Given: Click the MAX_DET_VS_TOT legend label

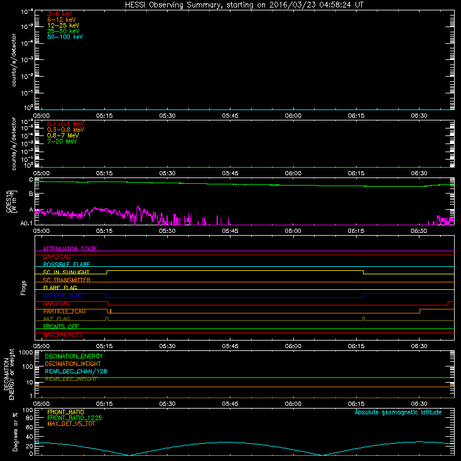Looking at the screenshot, I should [x=71, y=424].
